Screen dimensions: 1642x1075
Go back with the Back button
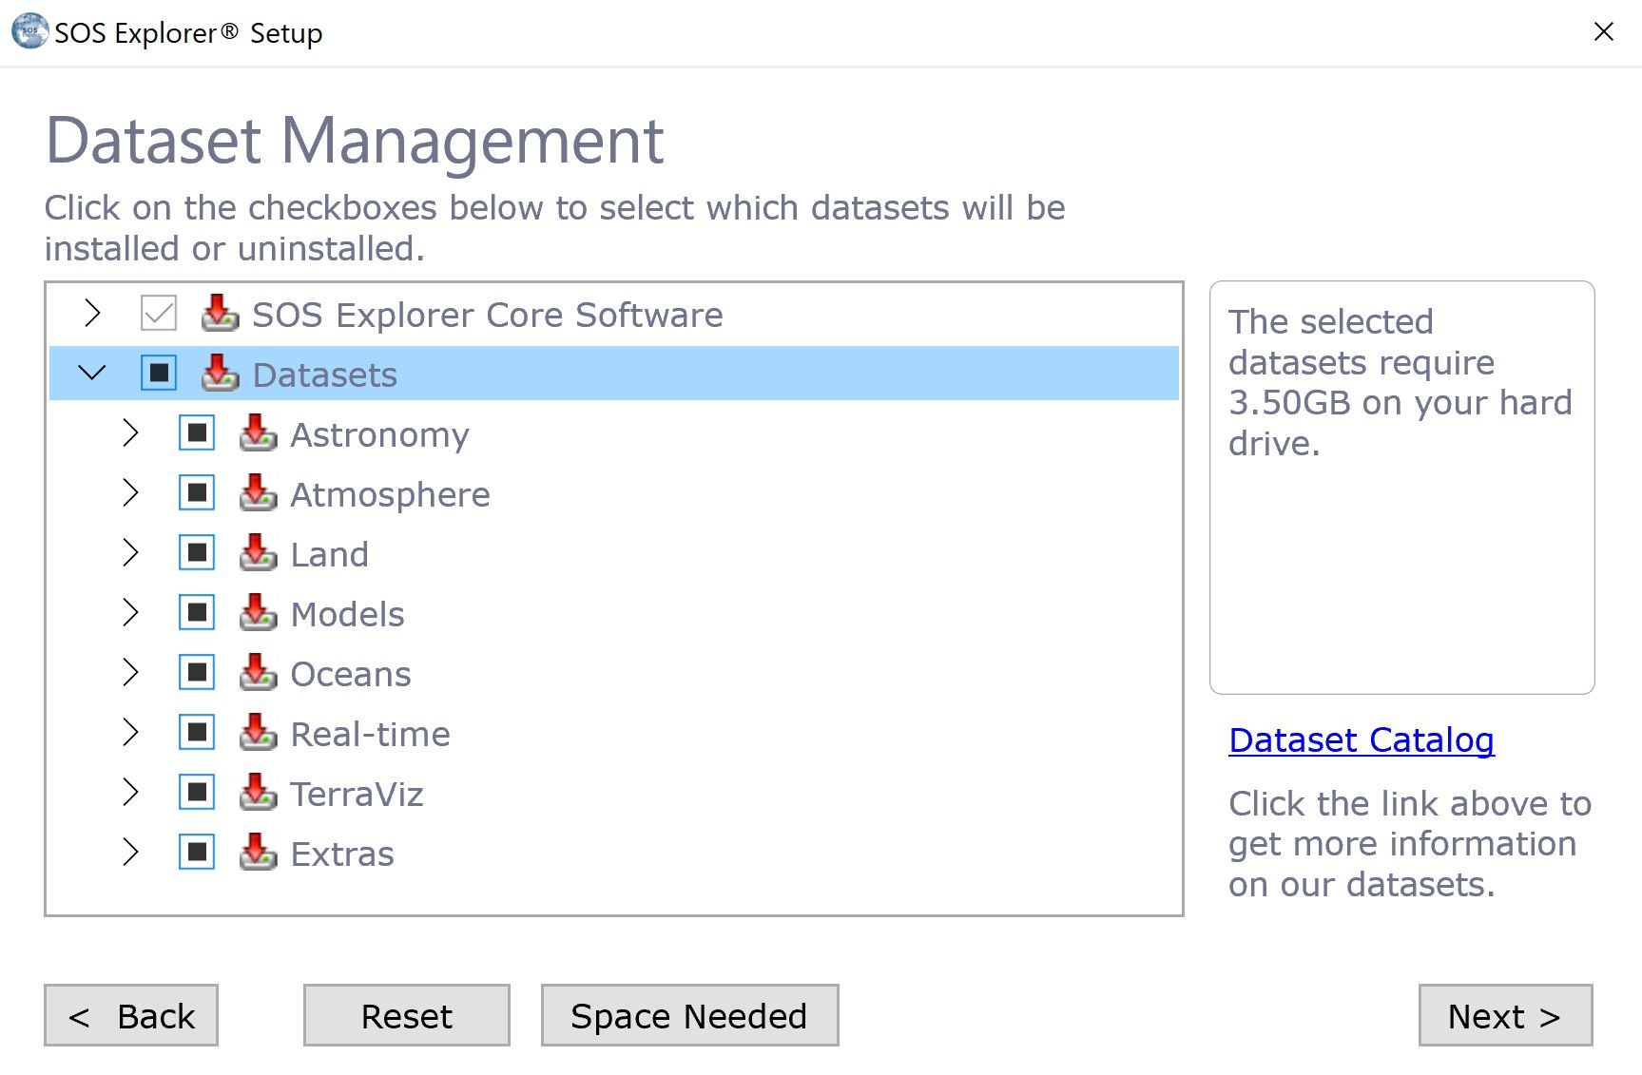pos(131,1015)
